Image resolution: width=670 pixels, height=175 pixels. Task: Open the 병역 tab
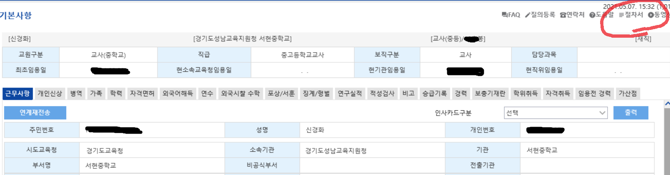[x=76, y=93]
